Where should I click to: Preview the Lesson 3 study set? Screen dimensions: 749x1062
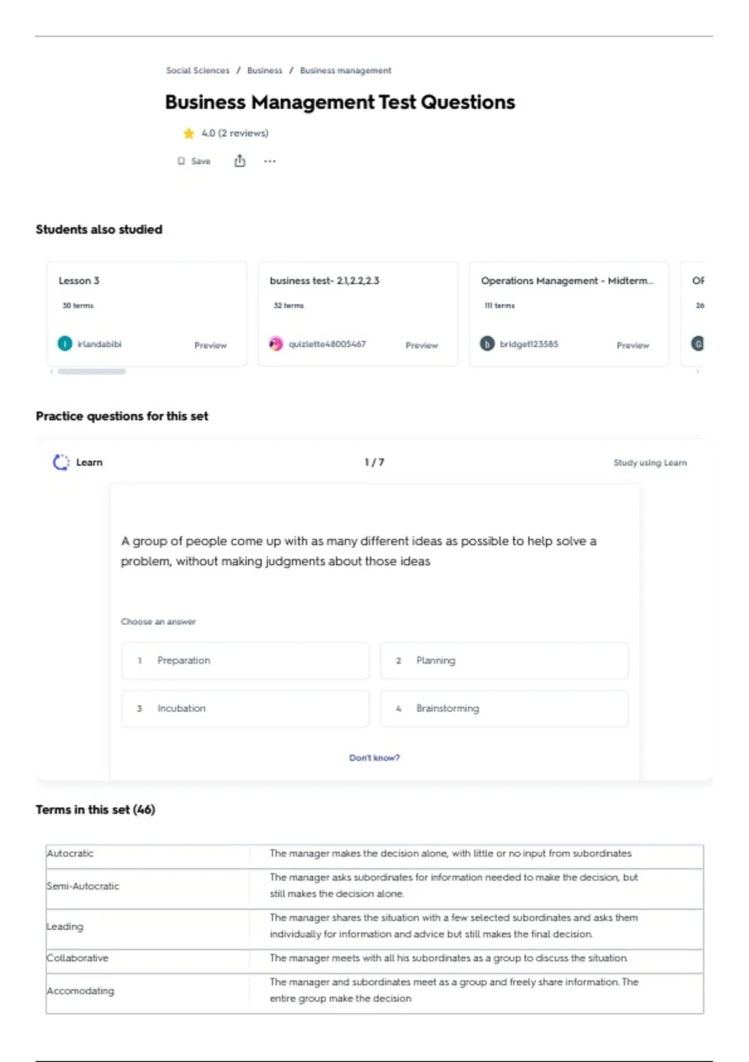(x=210, y=345)
